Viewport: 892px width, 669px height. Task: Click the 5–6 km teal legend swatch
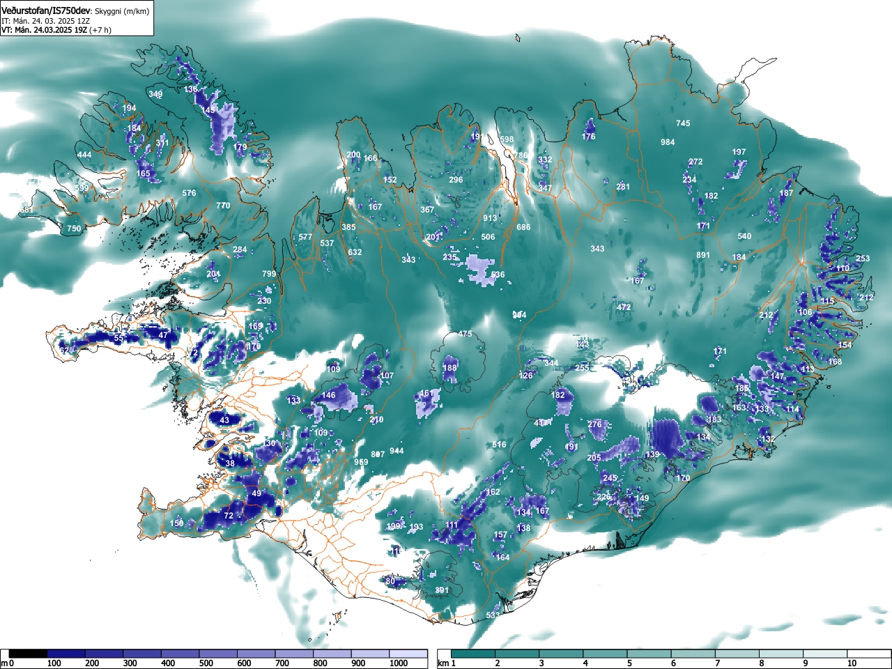click(650, 654)
